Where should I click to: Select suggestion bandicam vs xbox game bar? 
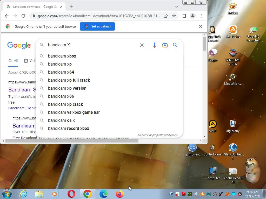(x=109, y=112)
